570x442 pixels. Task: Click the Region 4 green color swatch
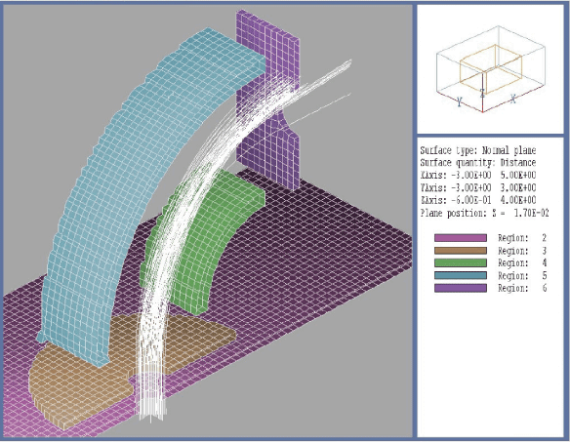pos(461,262)
